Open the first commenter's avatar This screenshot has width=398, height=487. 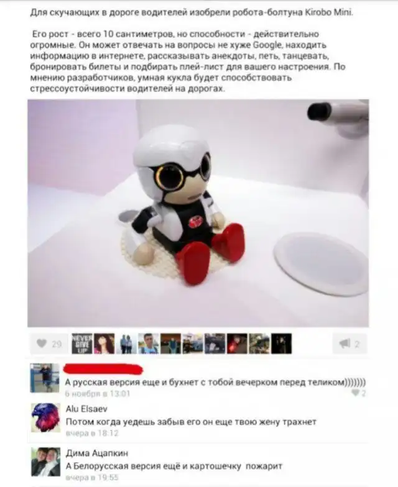coord(45,378)
